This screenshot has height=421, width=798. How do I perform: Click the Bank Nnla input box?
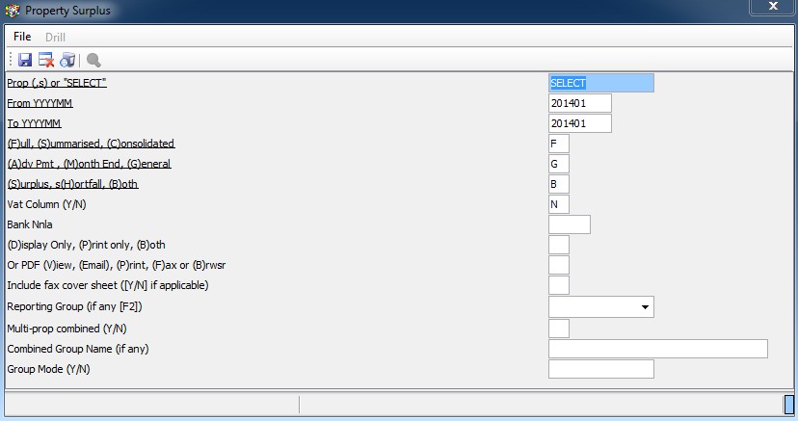tap(569, 225)
